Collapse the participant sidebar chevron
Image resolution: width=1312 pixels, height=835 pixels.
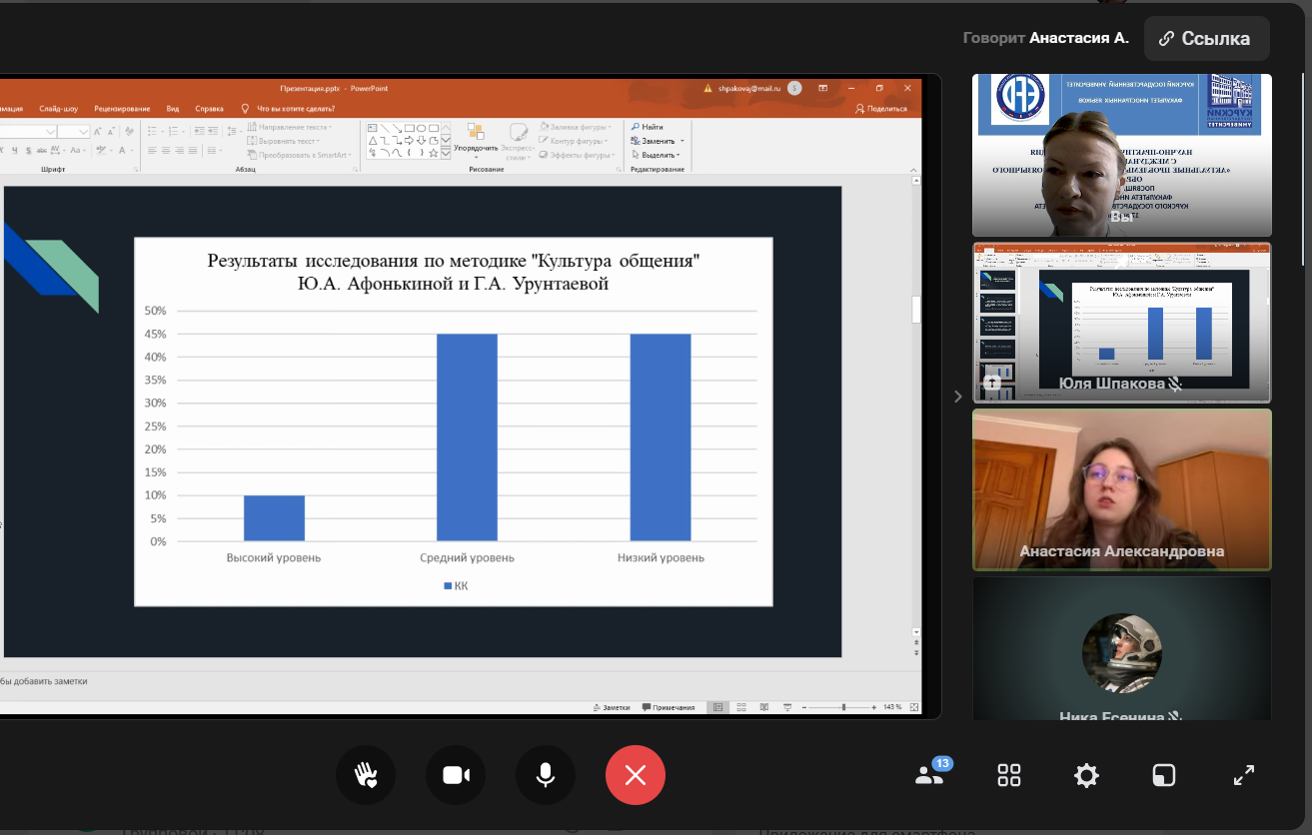tap(957, 397)
